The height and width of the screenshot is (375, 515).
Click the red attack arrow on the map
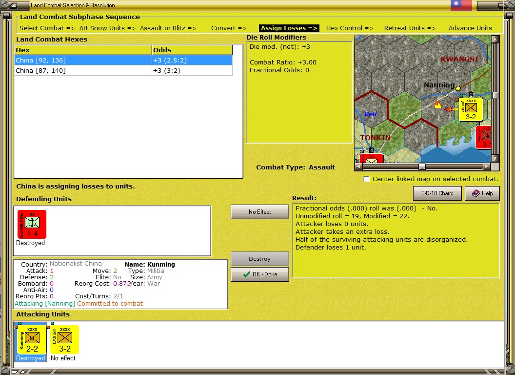click(451, 109)
